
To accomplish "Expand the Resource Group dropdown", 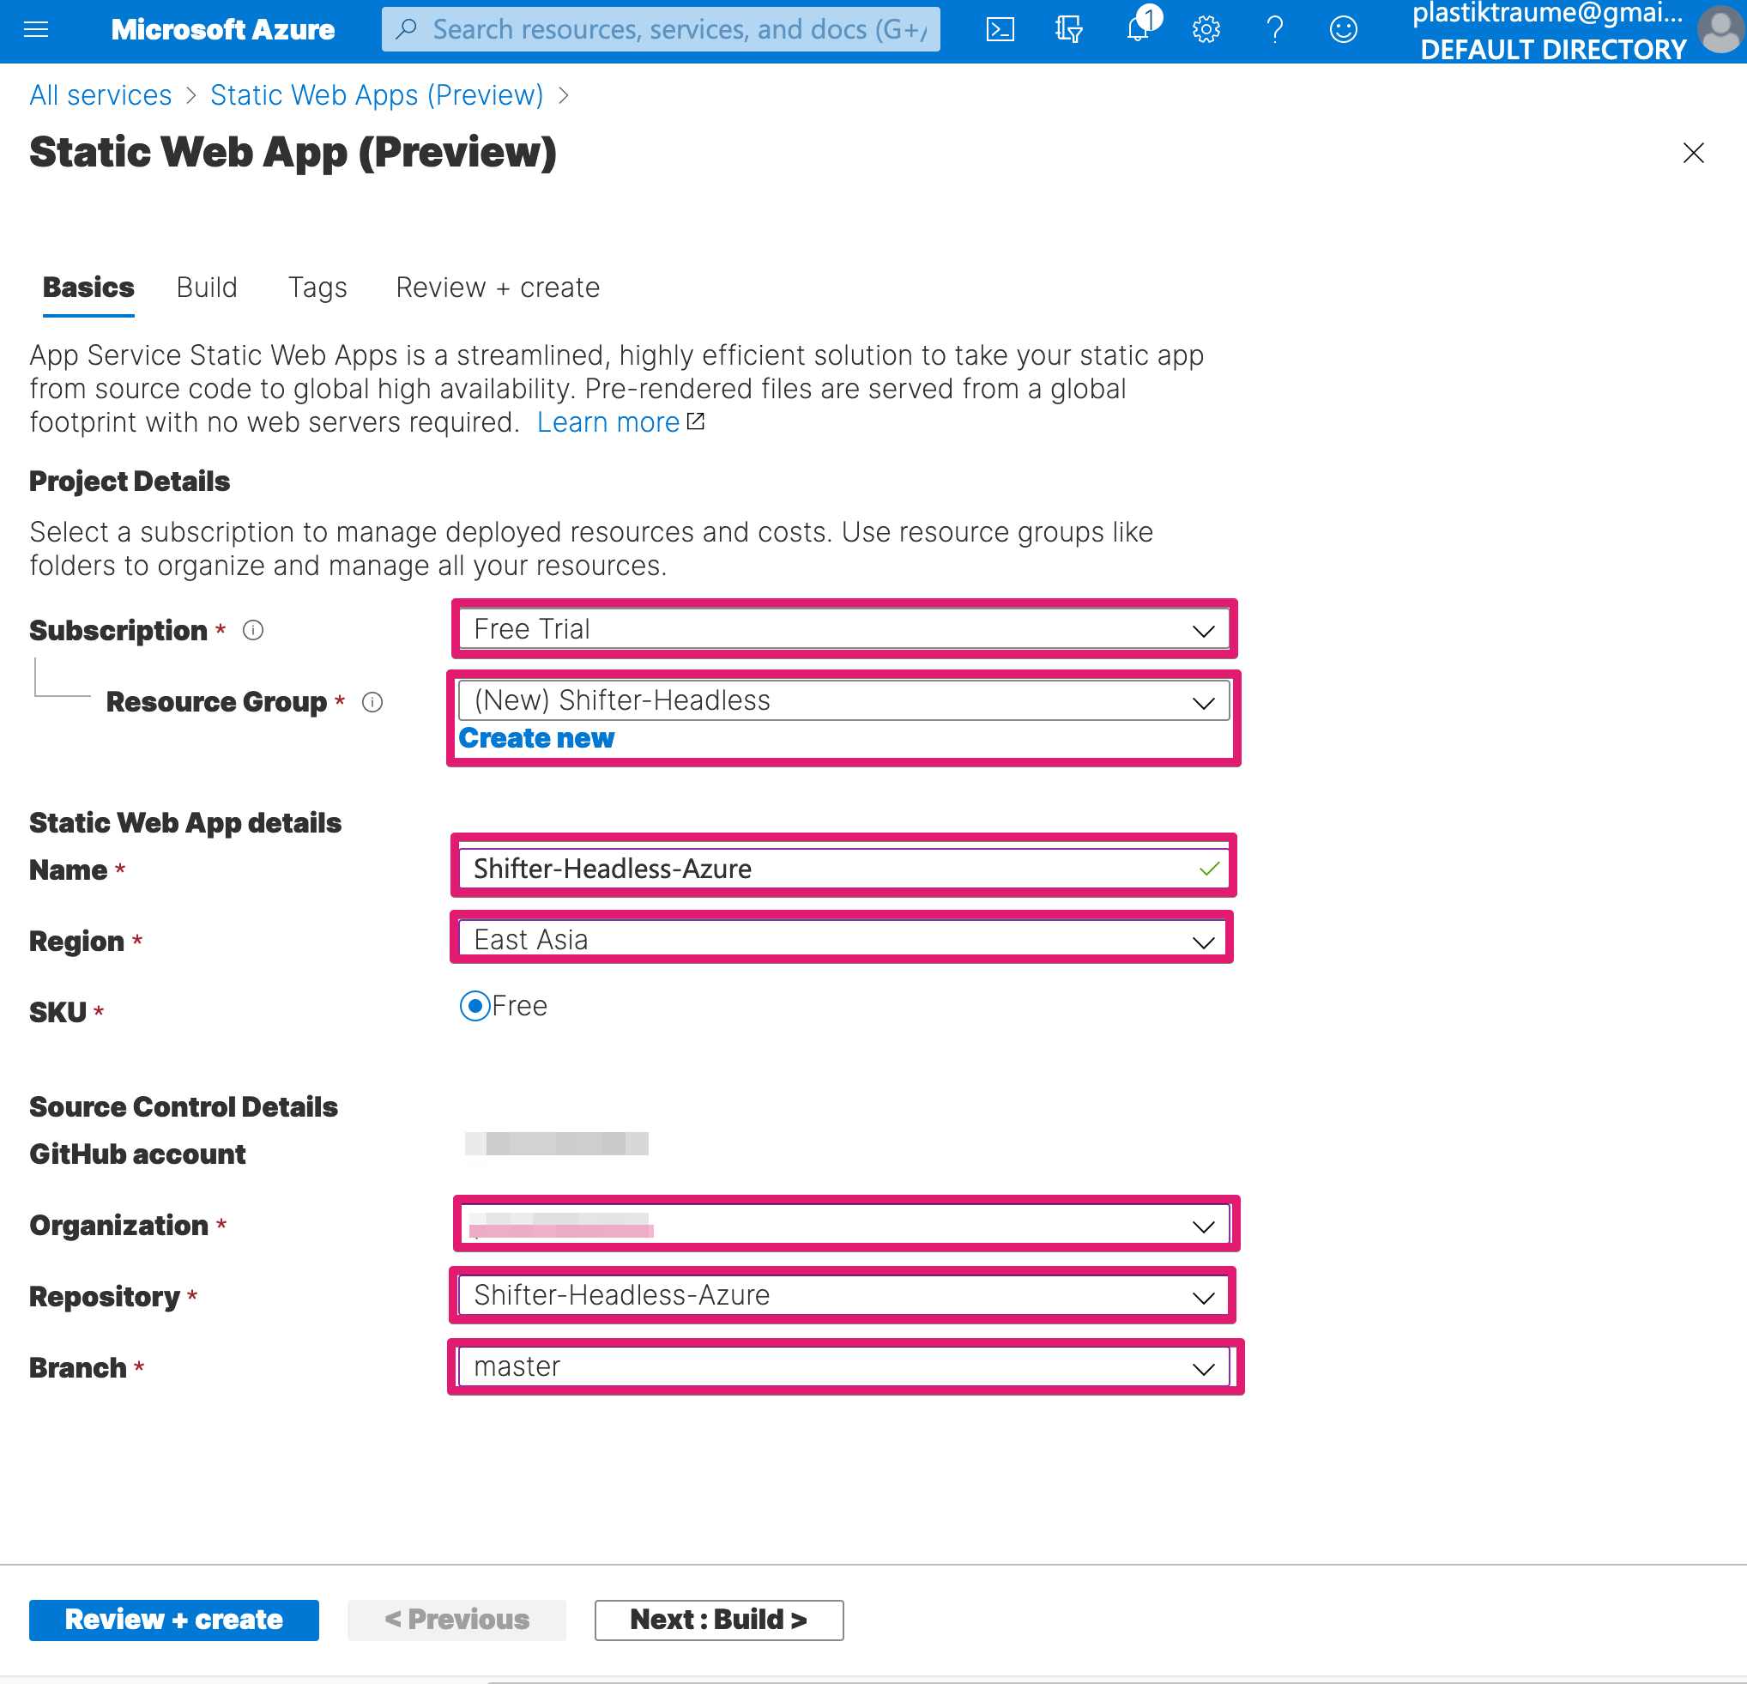I will pos(843,700).
